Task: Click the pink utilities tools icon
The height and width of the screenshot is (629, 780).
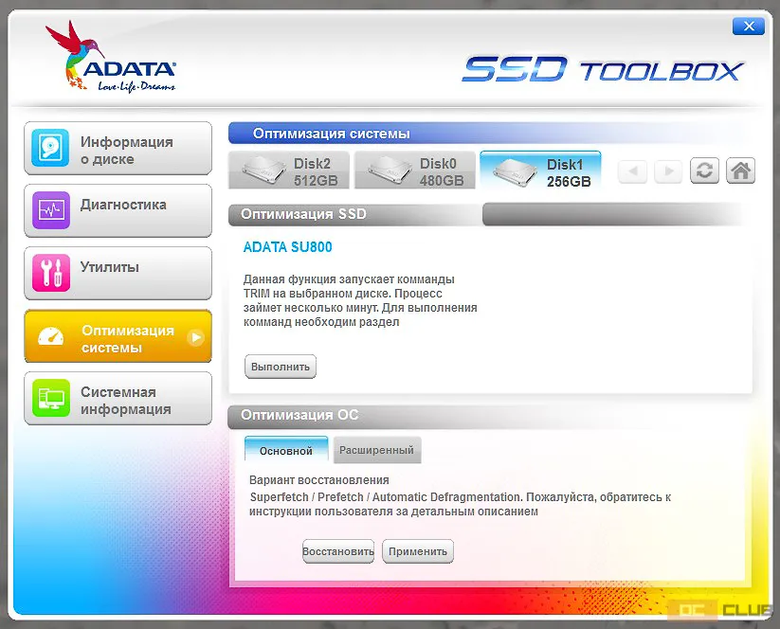Action: coord(51,273)
